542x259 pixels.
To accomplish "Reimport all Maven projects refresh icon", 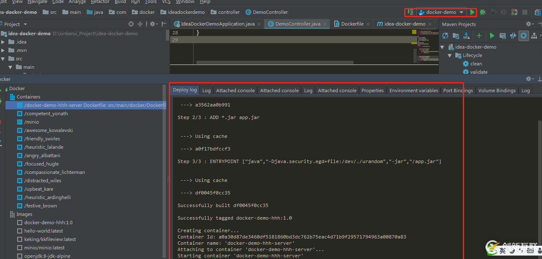I will coord(445,36).
